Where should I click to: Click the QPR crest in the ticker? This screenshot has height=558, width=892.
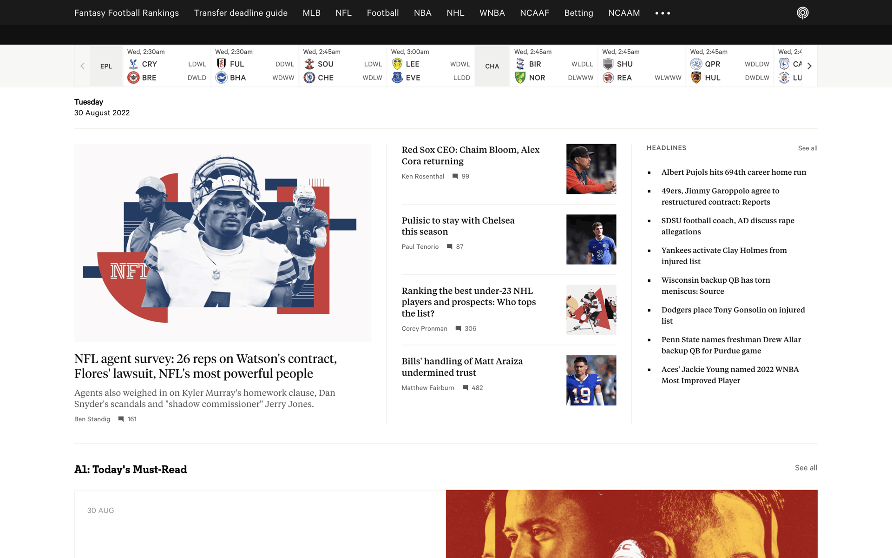coord(696,64)
